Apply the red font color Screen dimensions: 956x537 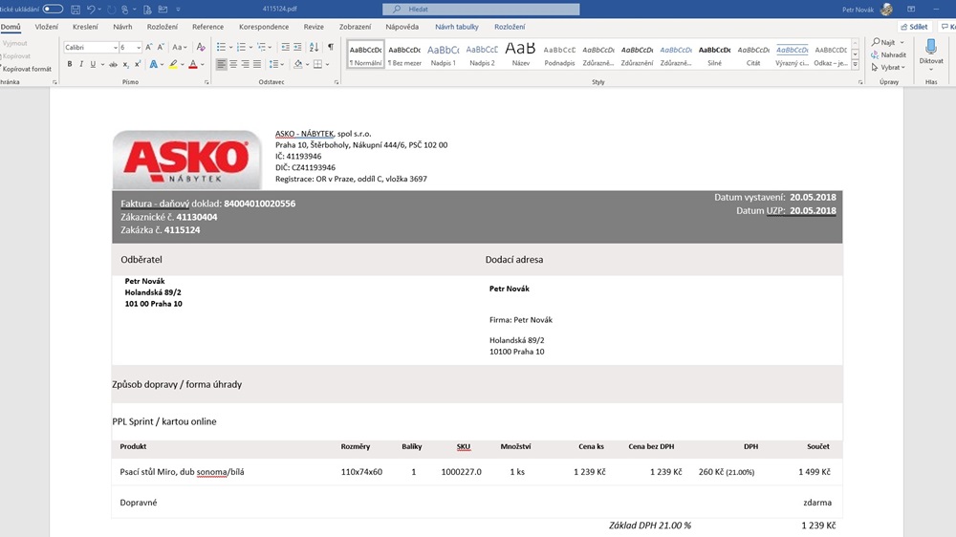193,64
